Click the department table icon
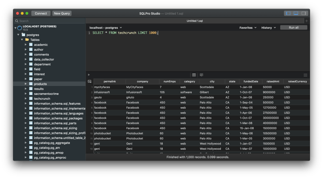 pos(31,64)
